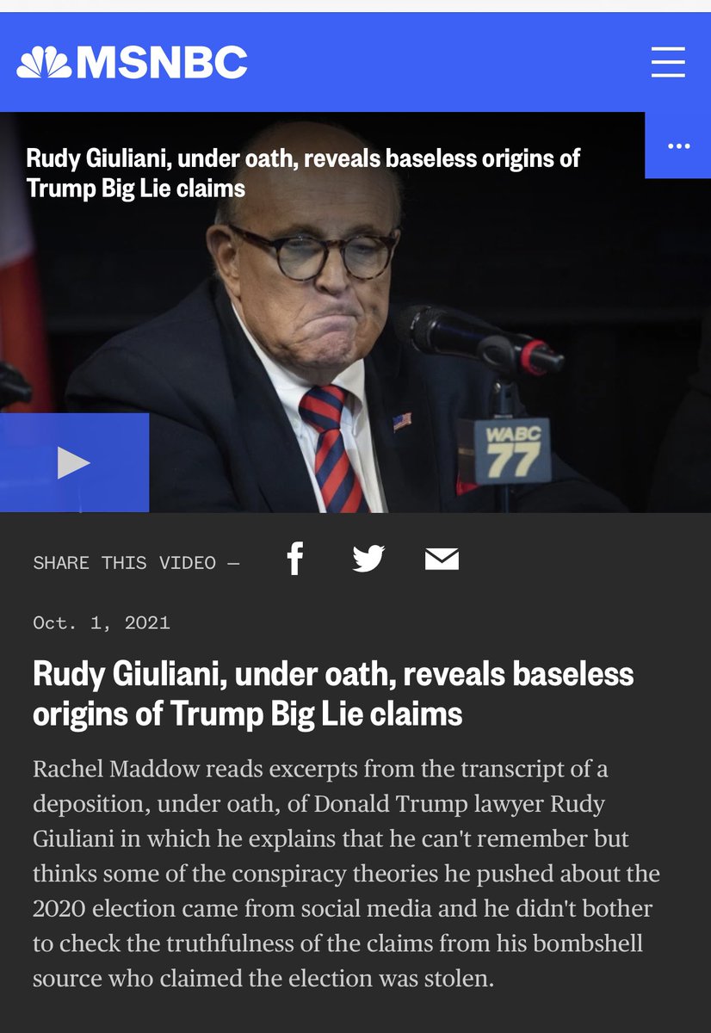Image resolution: width=711 pixels, height=1033 pixels.
Task: Share this video on Facebook
Action: pyautogui.click(x=295, y=560)
